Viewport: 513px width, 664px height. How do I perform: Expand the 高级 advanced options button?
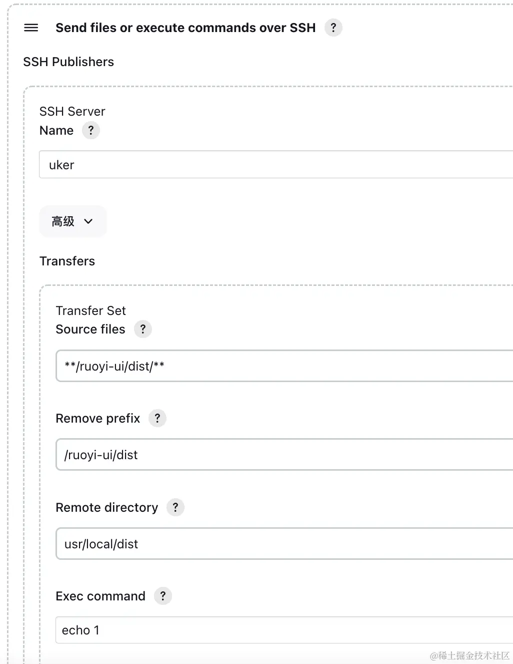[x=73, y=221]
